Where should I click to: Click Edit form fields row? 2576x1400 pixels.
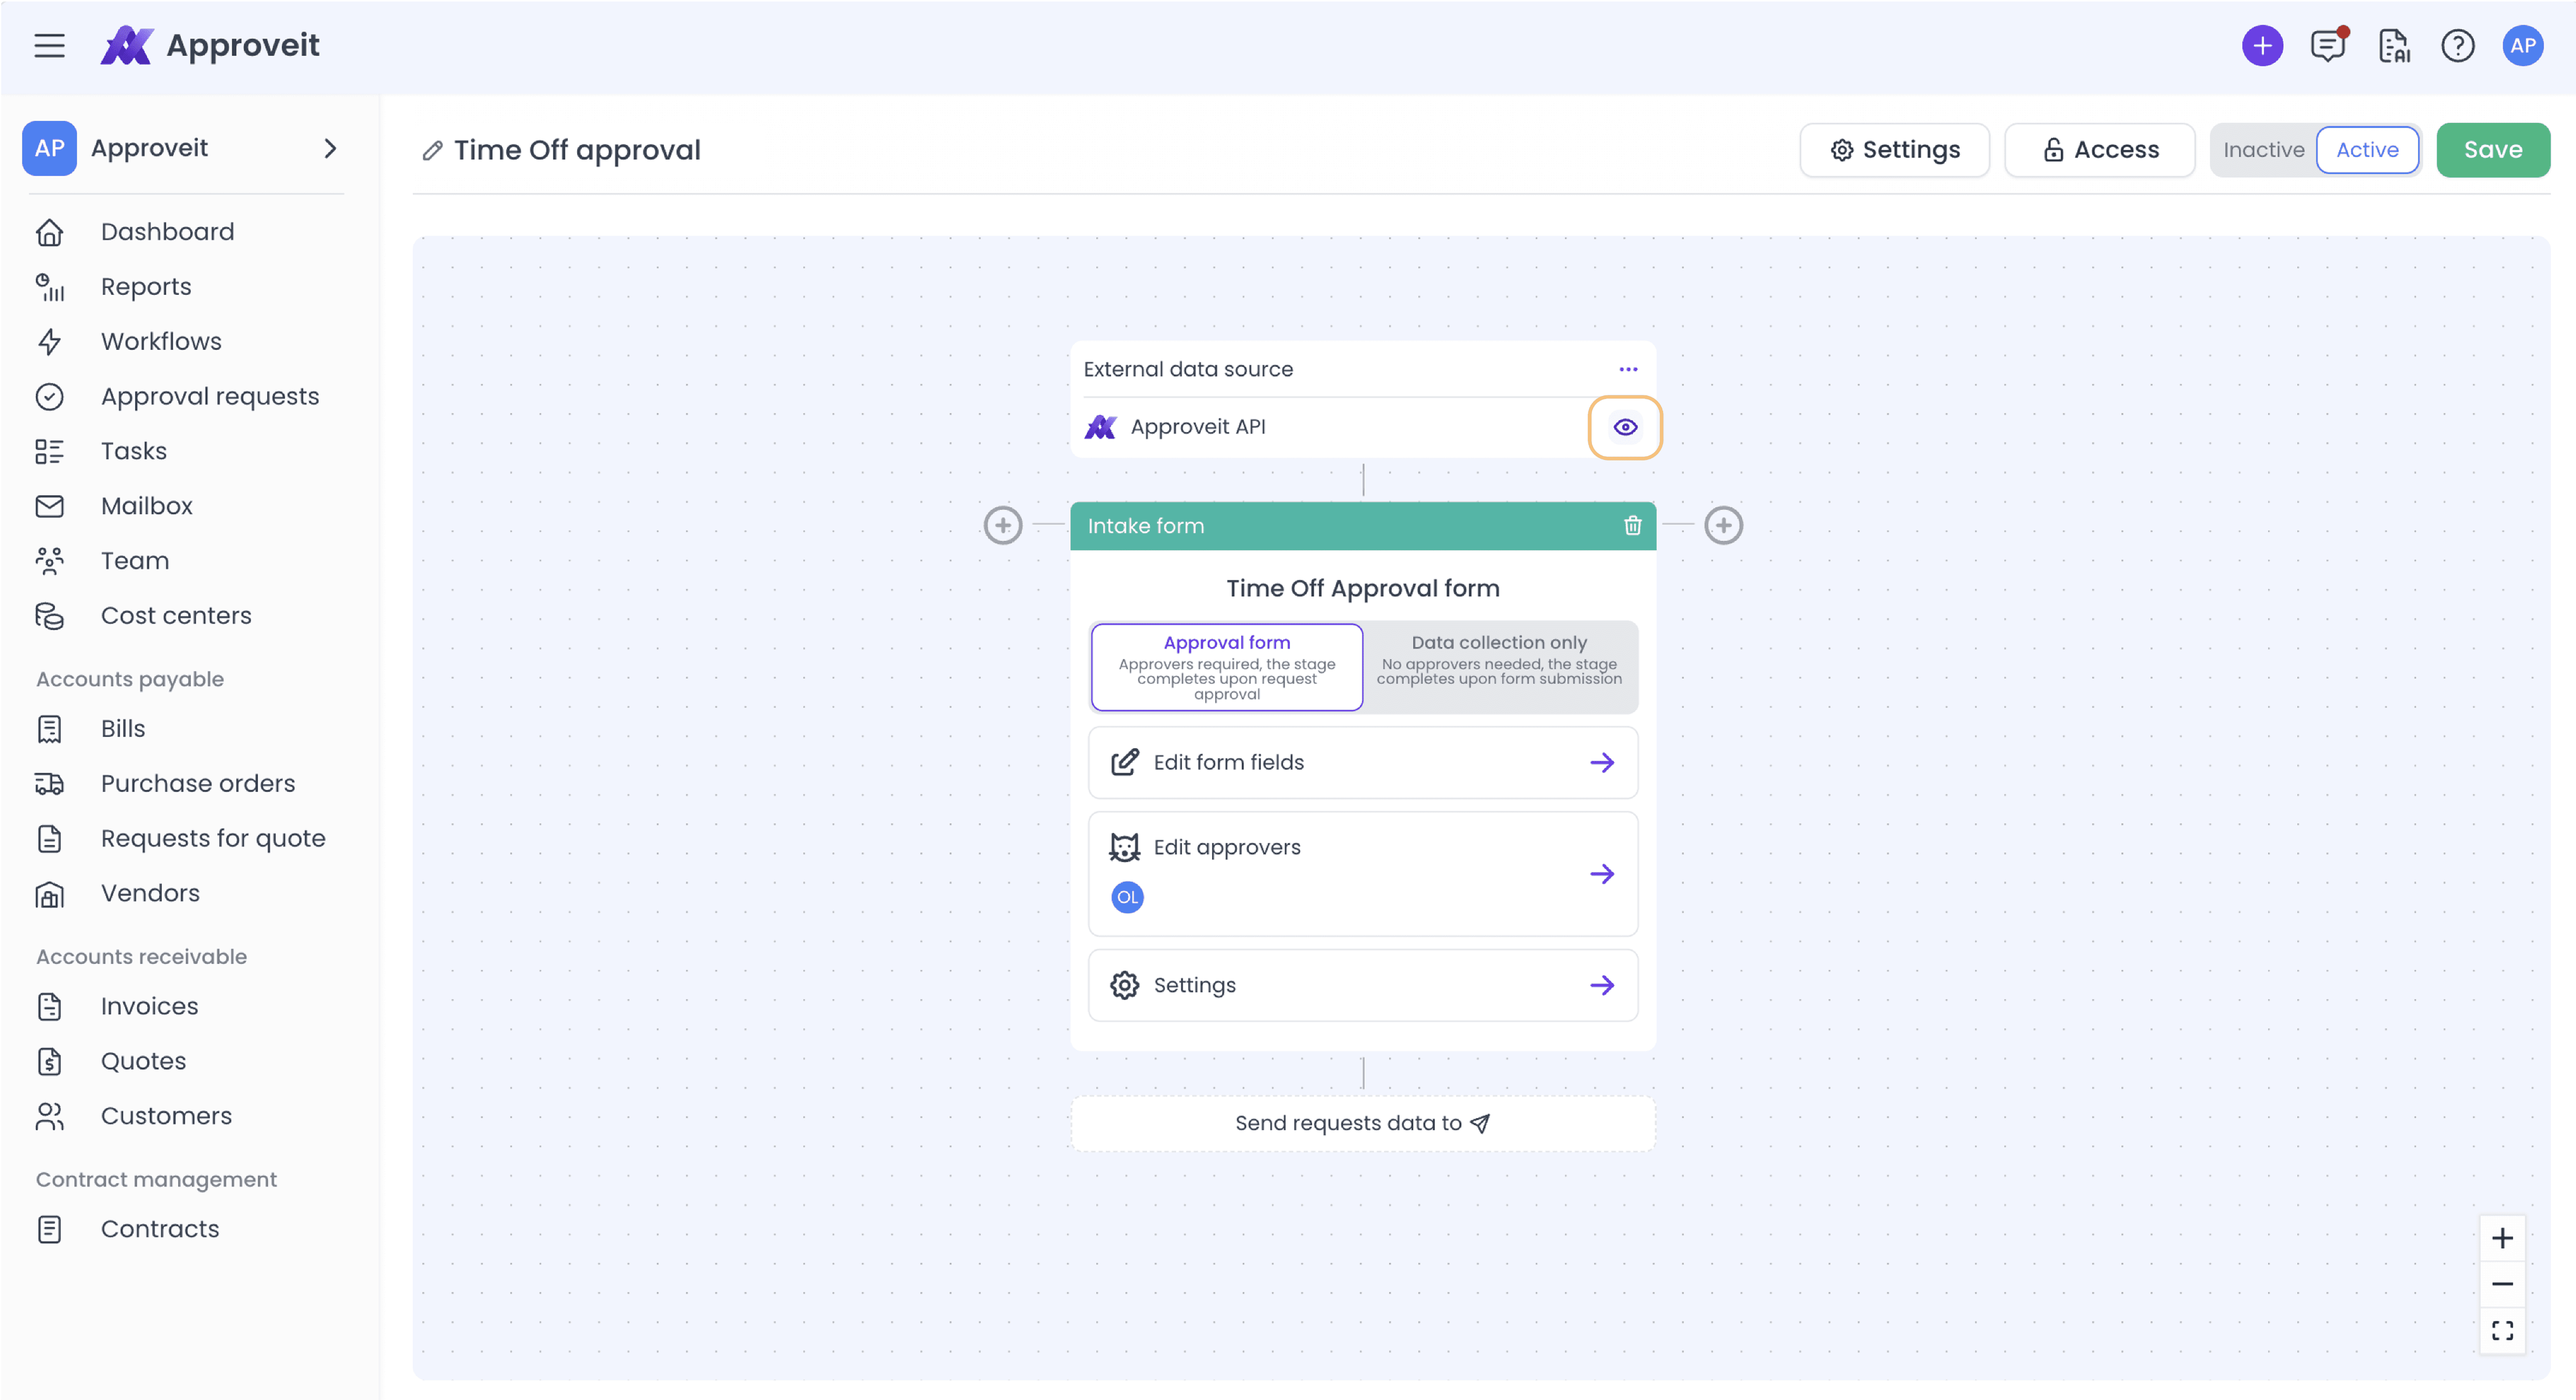point(1362,763)
